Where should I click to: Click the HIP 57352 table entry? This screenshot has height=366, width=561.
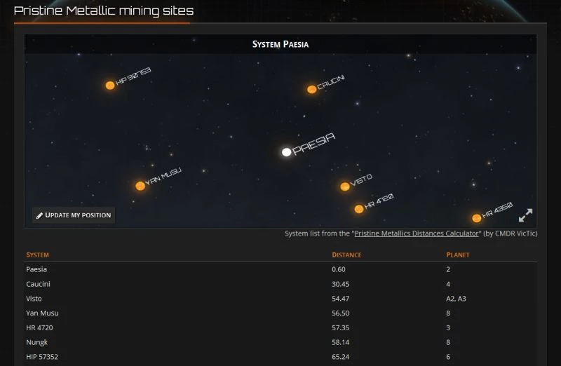click(x=41, y=358)
